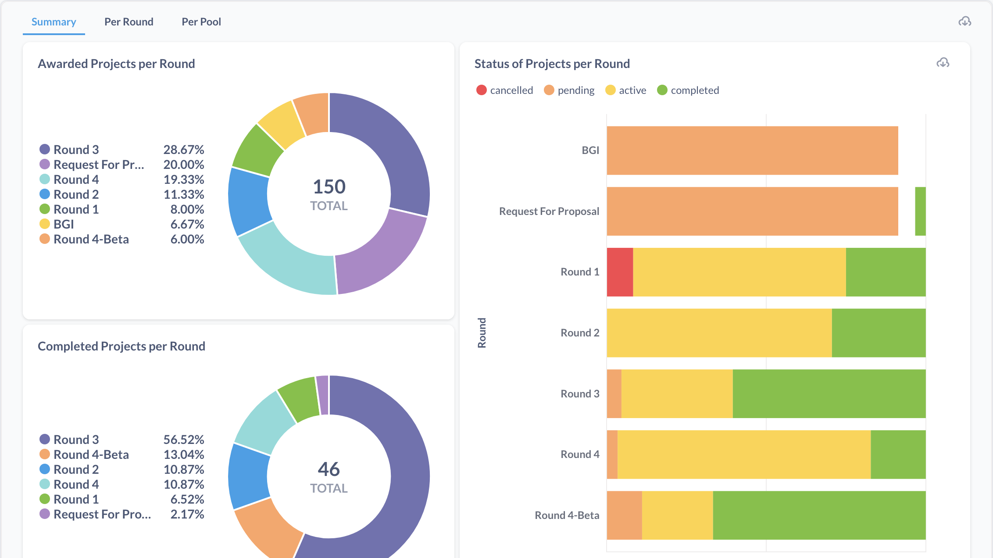
Task: Click Round 1 legend entry showing 6.52%
Action: (121, 499)
